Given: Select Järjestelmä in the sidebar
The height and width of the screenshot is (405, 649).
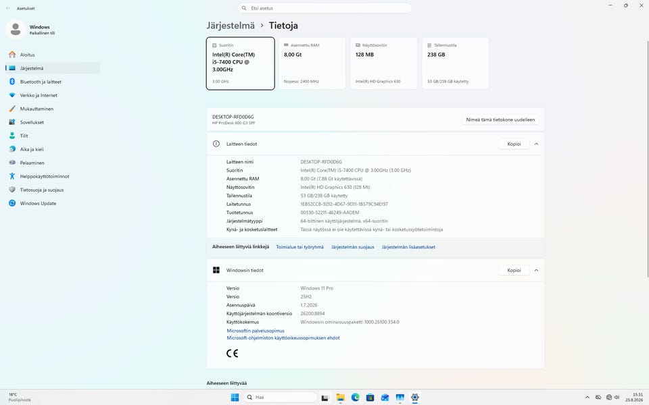Looking at the screenshot, I should [x=53, y=68].
